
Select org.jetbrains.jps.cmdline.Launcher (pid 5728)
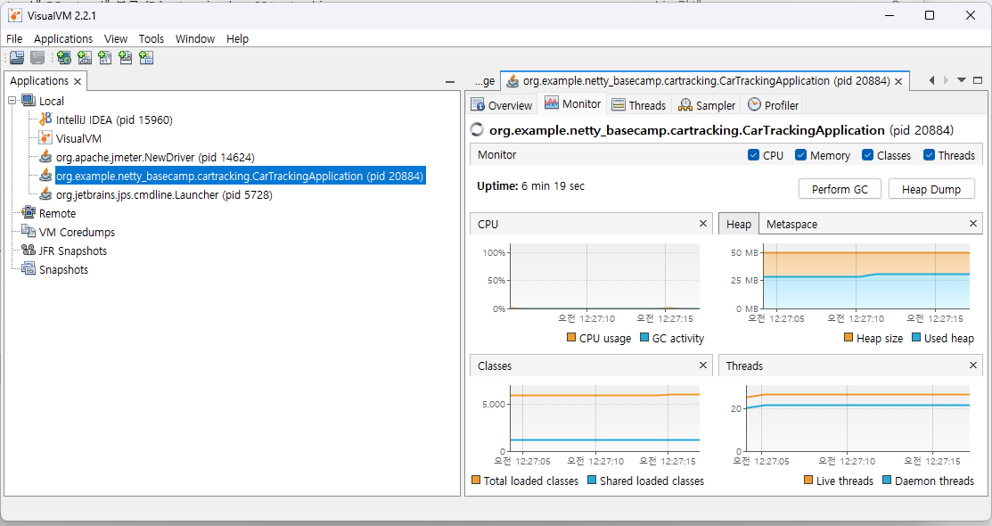pos(164,194)
